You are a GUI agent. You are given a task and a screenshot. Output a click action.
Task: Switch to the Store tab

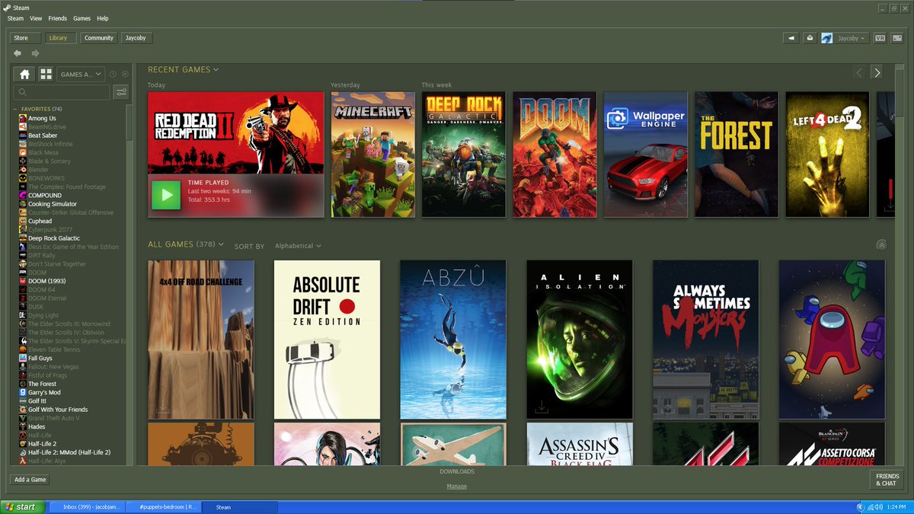pyautogui.click(x=26, y=37)
